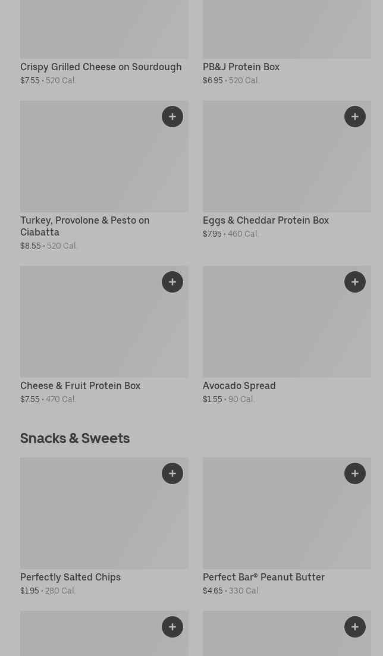The width and height of the screenshot is (383, 656).
Task: Click the Snacks & Sweets section heading
Action: (x=75, y=438)
